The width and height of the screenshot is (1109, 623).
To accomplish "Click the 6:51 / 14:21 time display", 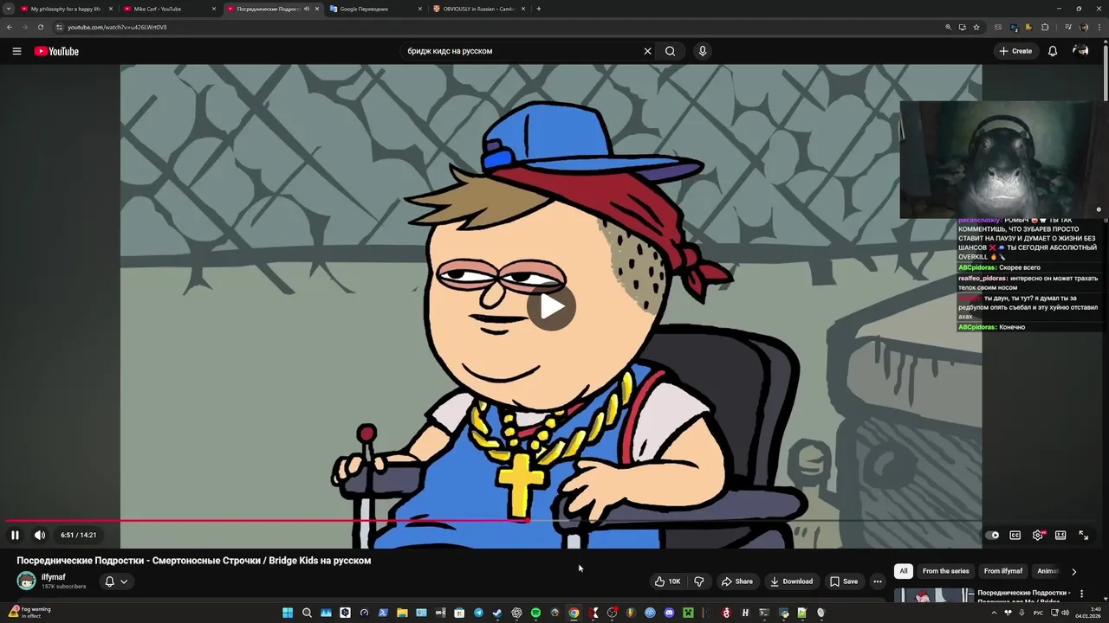I will click(78, 535).
